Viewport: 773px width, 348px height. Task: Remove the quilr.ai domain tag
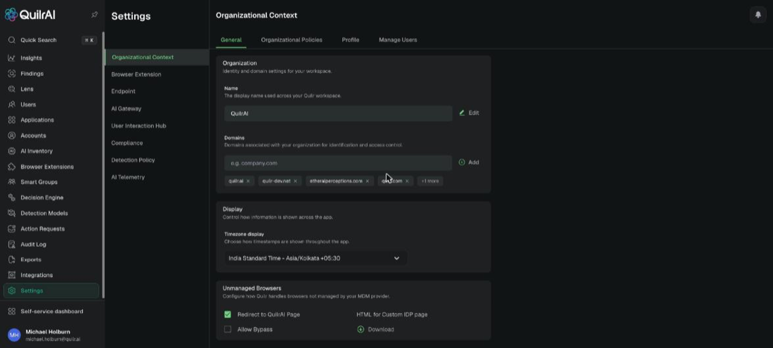[248, 181]
